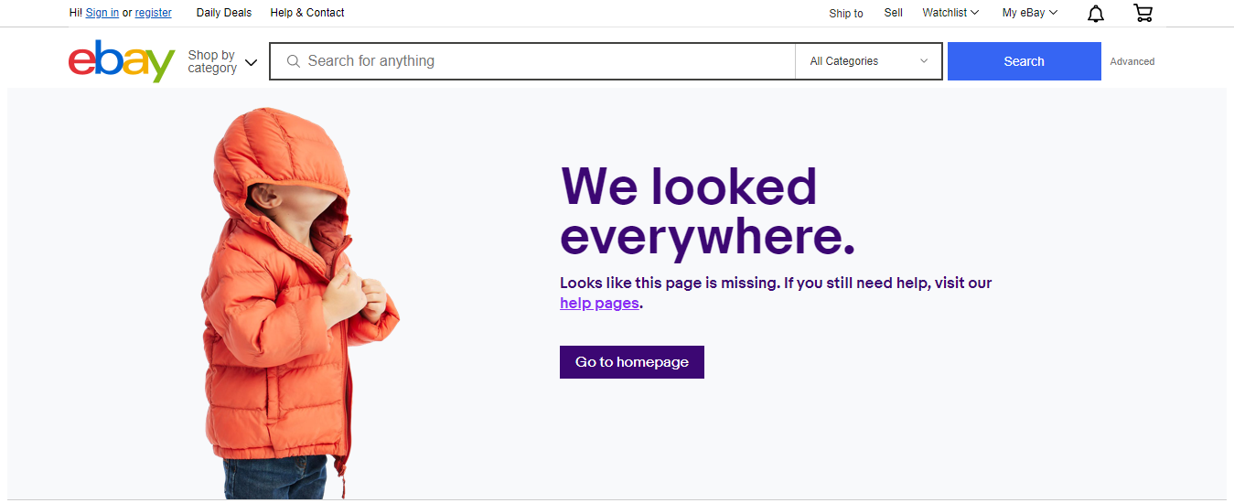The width and height of the screenshot is (1234, 503).
Task: Open the All Categories dropdown
Action: pos(869,61)
